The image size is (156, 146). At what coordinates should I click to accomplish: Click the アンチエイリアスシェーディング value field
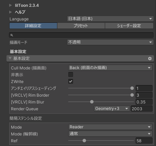click(x=144, y=88)
